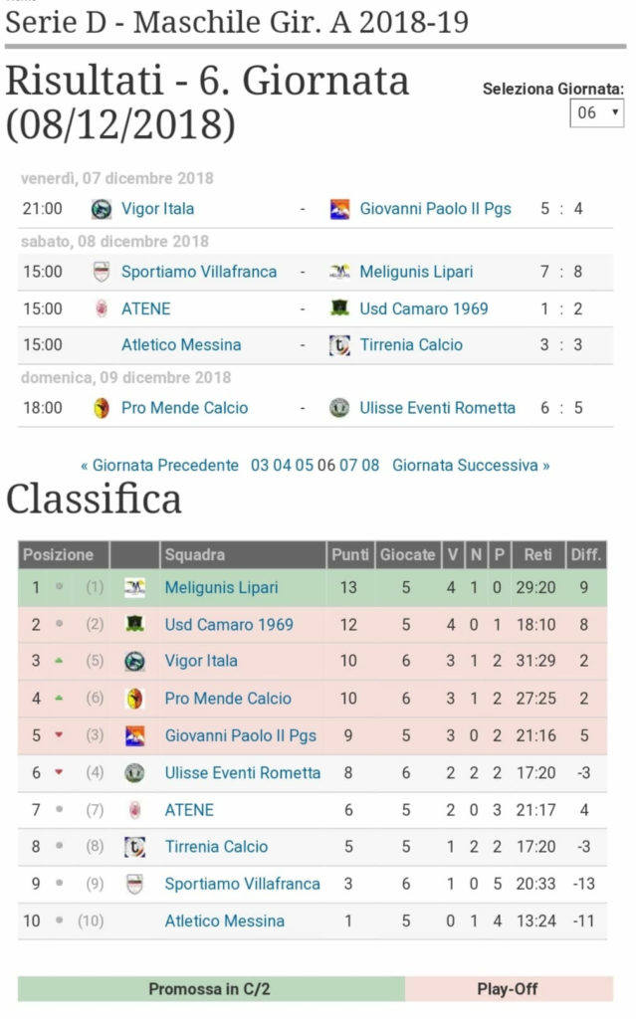This screenshot has height=1019, width=636.
Task: Open matchday 05 from pagination
Action: (x=304, y=466)
